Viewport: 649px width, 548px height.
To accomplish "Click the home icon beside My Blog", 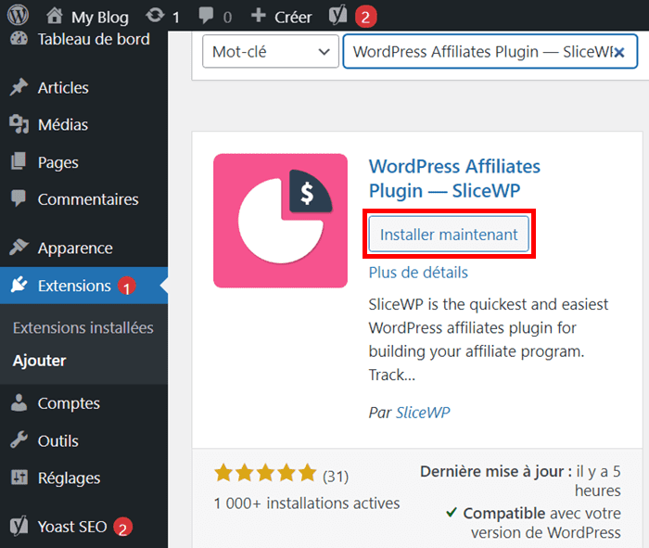I will click(x=54, y=16).
